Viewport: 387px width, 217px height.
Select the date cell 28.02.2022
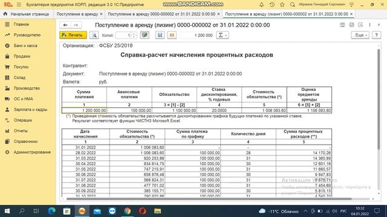[86, 153]
